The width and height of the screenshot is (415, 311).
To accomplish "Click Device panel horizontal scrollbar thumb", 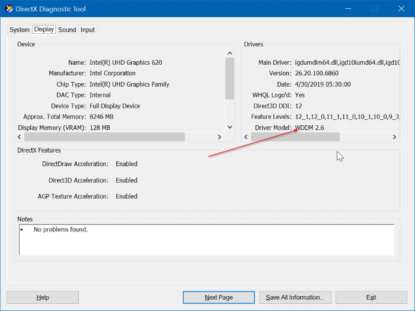I will (x=104, y=137).
